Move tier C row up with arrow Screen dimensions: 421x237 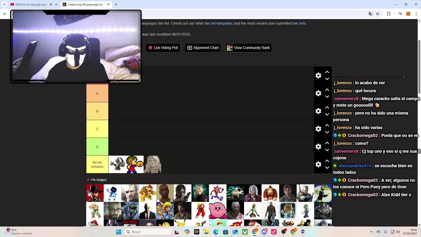pos(327,125)
